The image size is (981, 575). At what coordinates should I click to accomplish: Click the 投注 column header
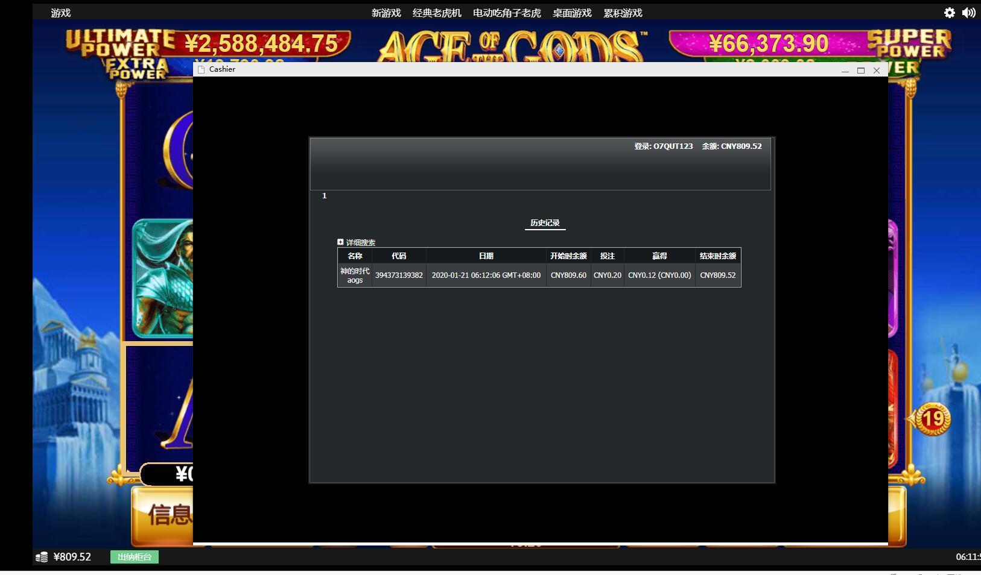click(608, 256)
